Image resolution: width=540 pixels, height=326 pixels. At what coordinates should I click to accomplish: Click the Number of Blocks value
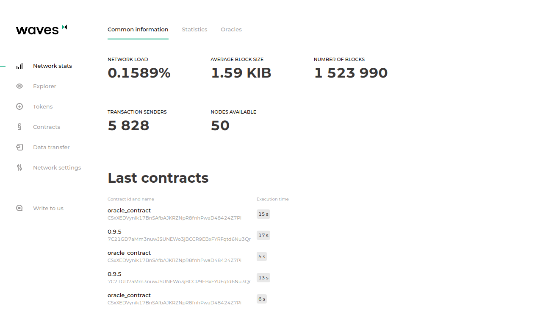351,73
